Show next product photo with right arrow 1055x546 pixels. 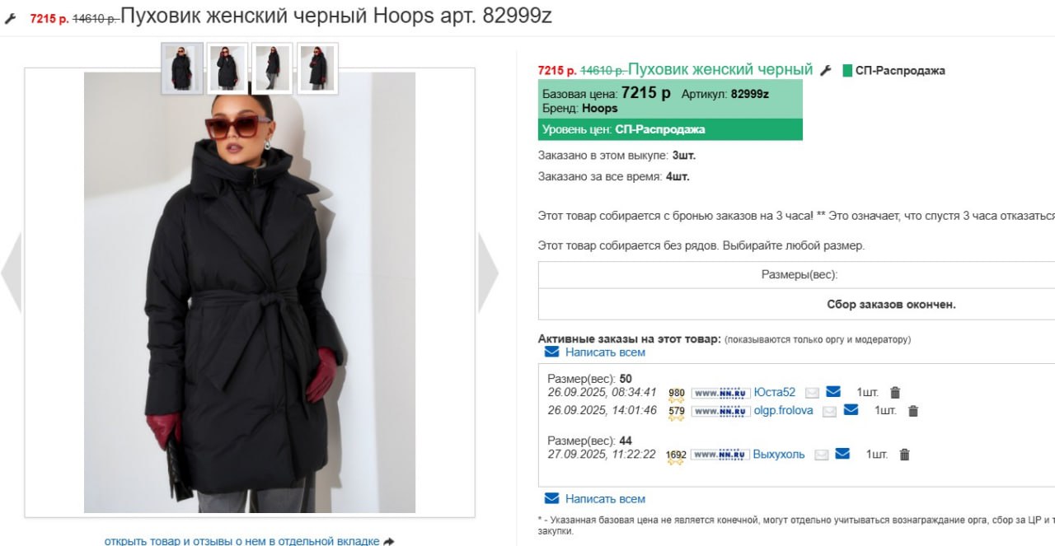click(488, 273)
